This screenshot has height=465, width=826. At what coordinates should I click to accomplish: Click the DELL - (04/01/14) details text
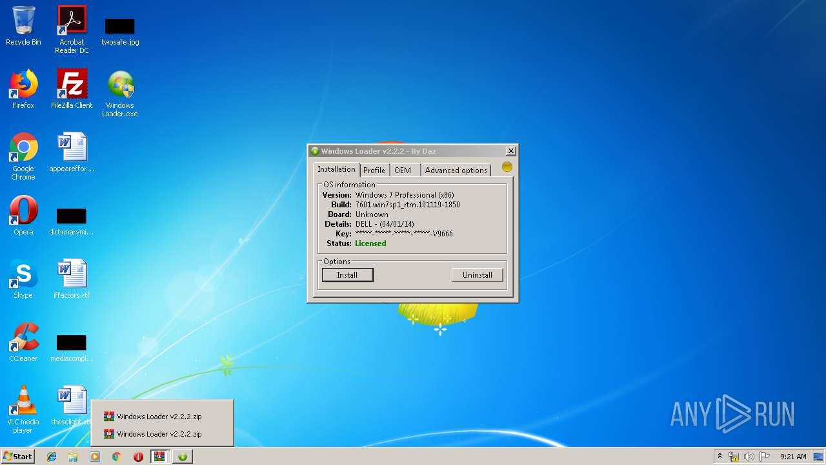pos(385,224)
